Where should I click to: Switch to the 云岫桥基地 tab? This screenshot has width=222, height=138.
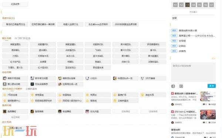click(x=31, y=89)
